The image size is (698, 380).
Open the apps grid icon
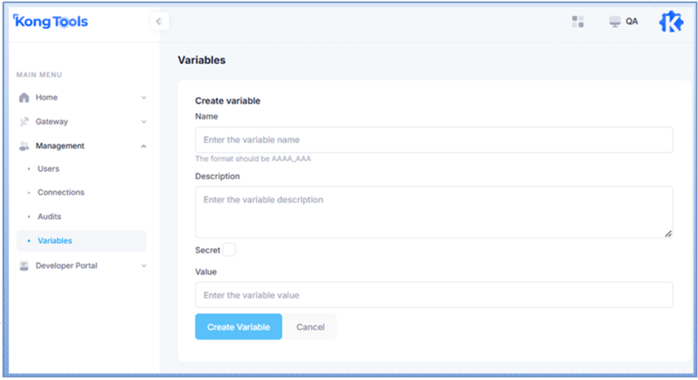[578, 22]
